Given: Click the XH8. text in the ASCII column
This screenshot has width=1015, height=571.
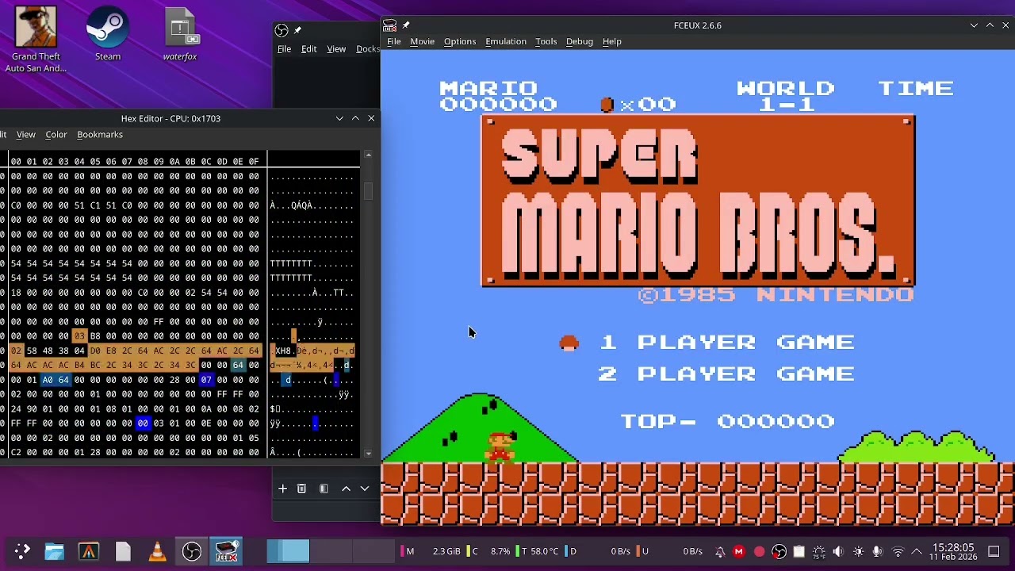Looking at the screenshot, I should pos(284,351).
